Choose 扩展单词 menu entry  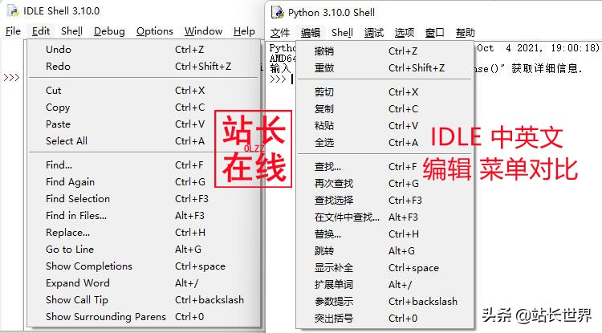(x=384, y=285)
